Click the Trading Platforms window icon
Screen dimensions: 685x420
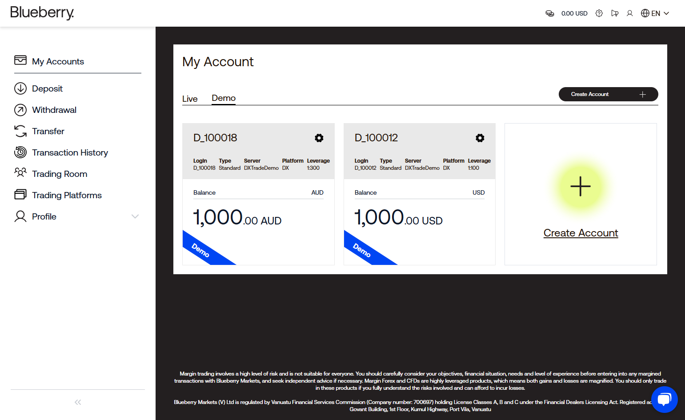[x=20, y=194]
